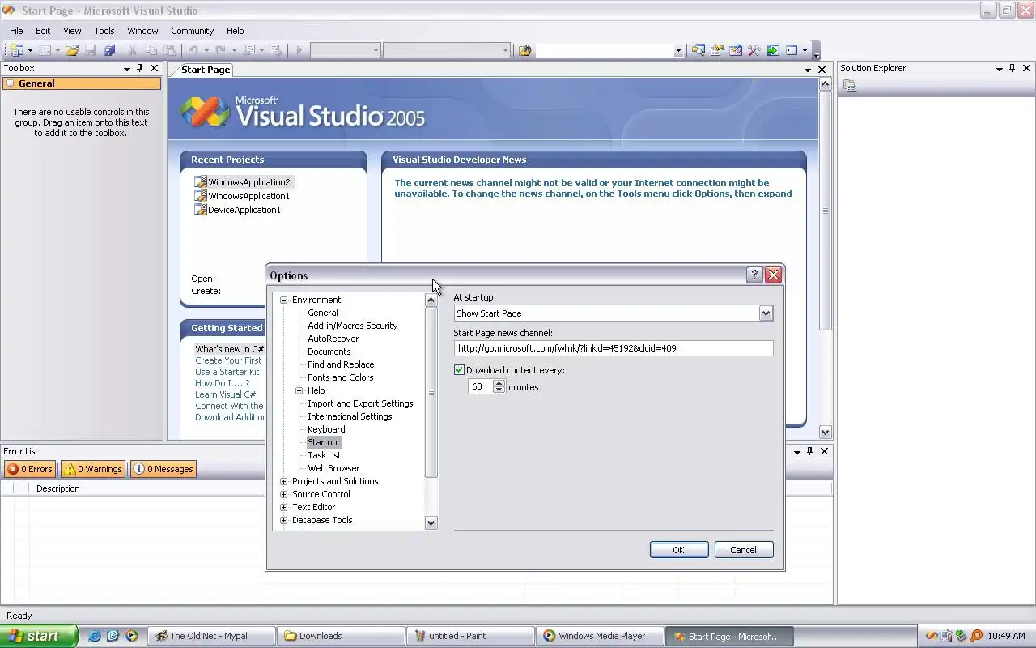The image size is (1036, 648).
Task: Click the Open File folder icon
Action: point(72,50)
